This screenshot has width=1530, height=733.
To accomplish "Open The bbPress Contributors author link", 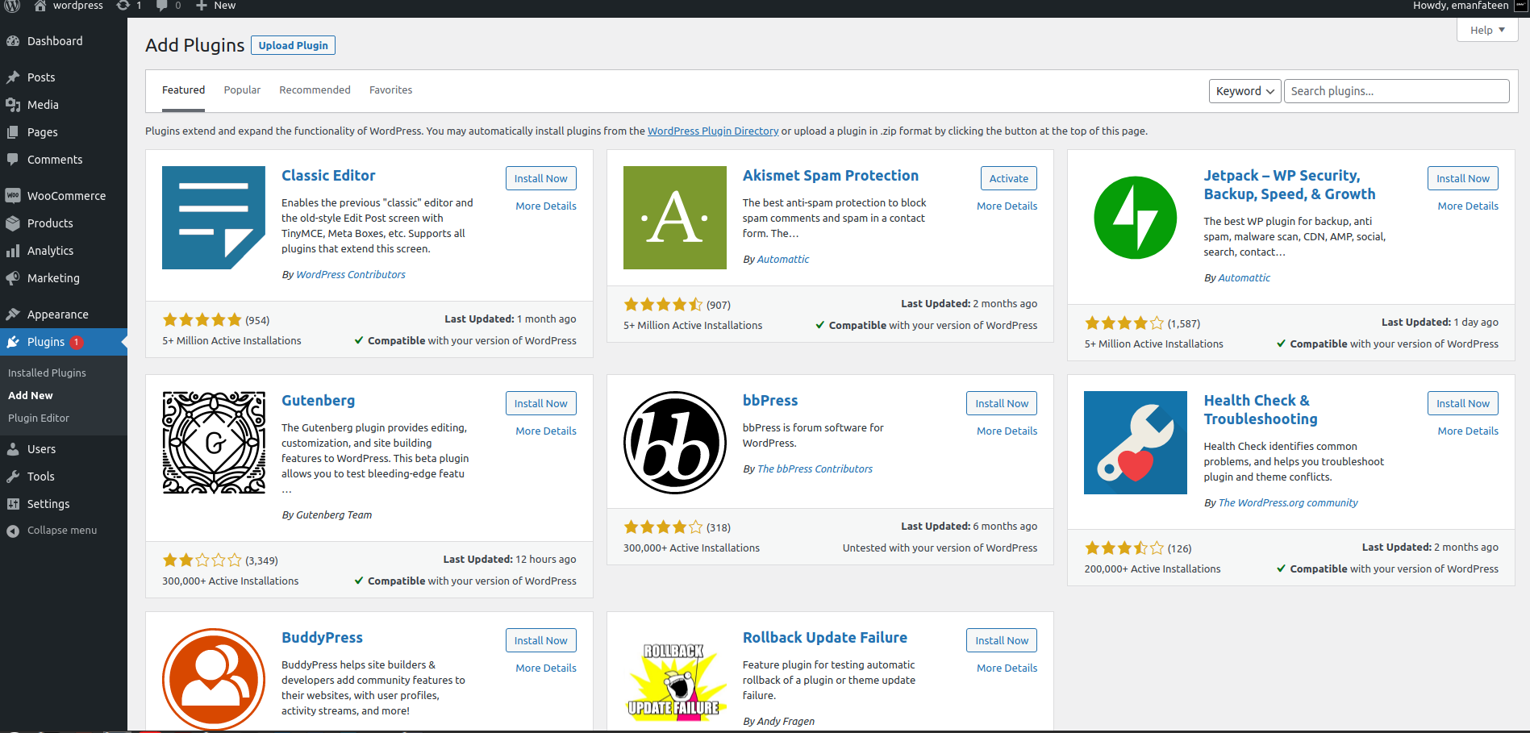I will coord(815,469).
